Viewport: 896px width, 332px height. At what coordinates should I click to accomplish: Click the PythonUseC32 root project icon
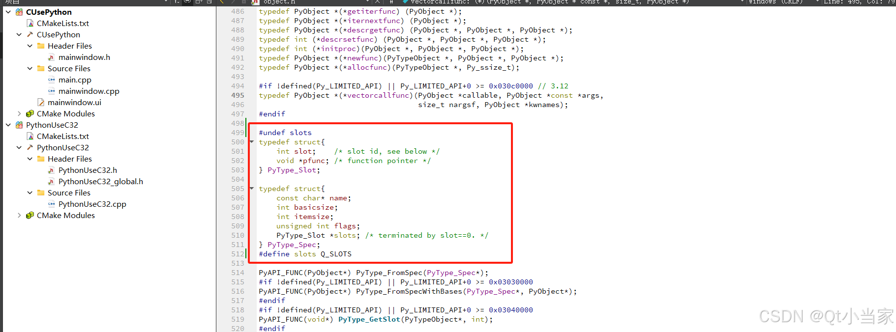(x=19, y=125)
